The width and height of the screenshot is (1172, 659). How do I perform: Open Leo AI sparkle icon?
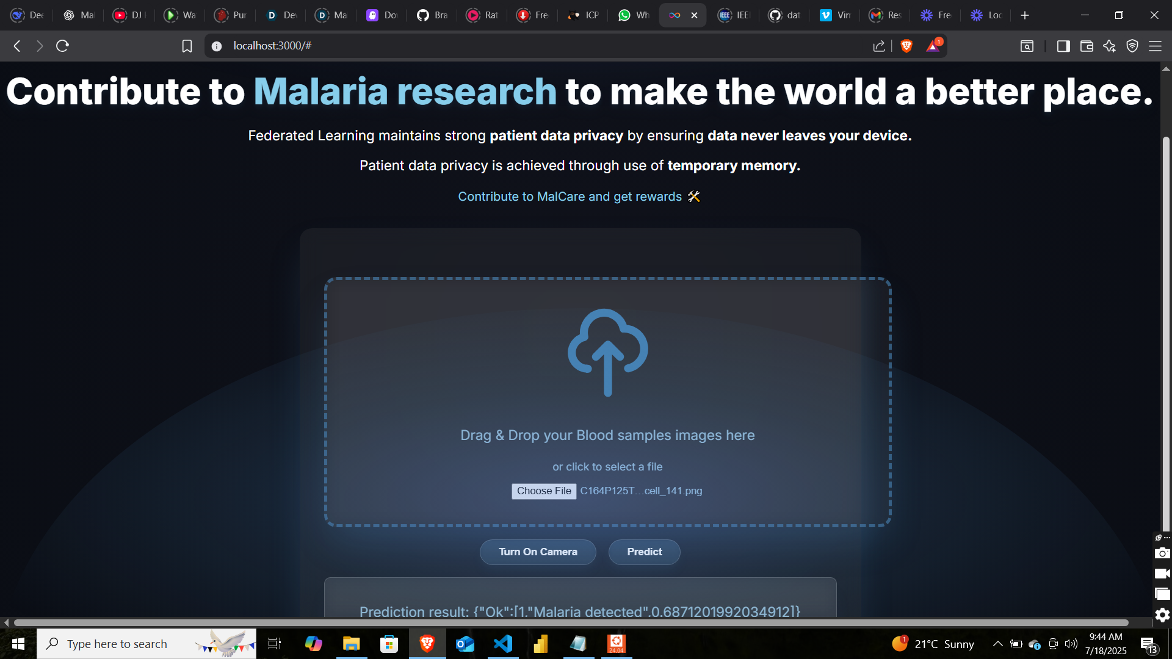pyautogui.click(x=1109, y=46)
